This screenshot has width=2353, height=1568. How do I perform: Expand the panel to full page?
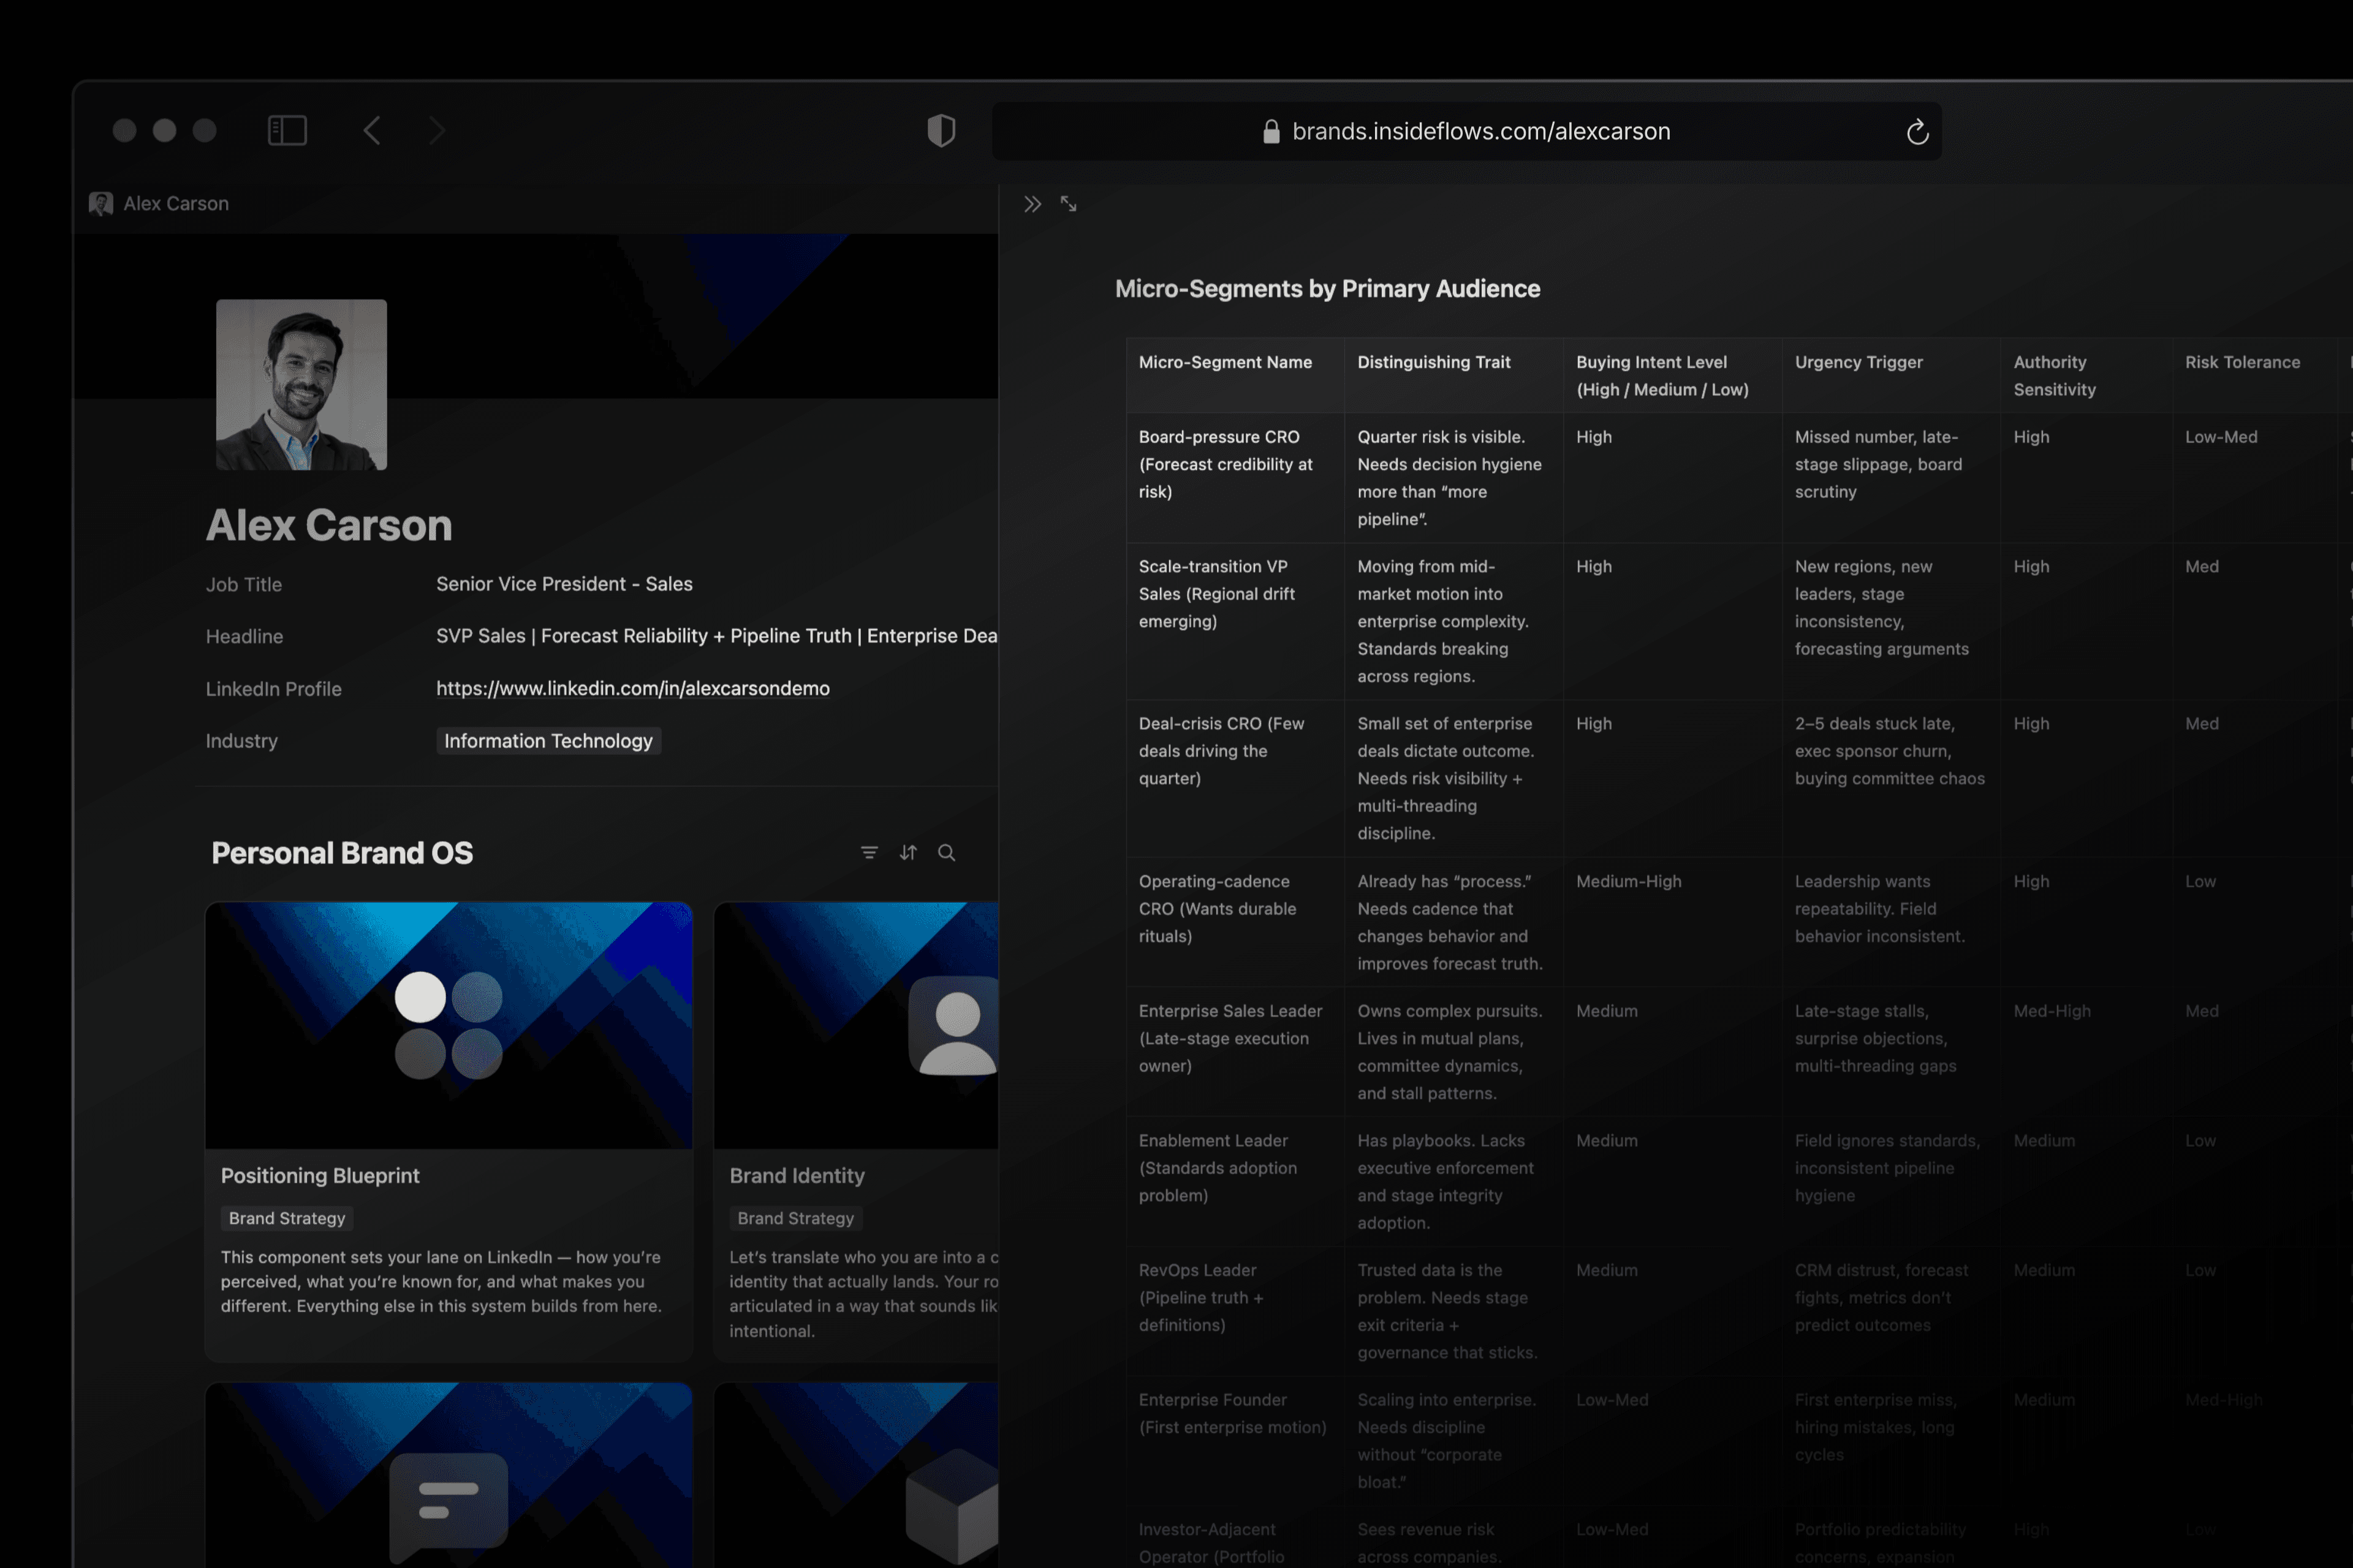coord(1069,204)
